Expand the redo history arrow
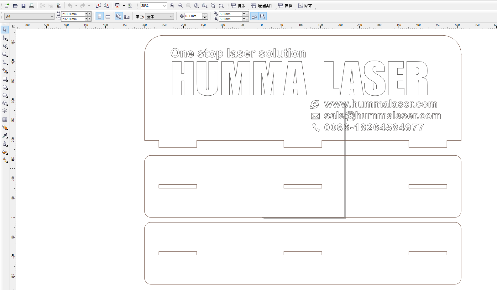 pos(89,6)
